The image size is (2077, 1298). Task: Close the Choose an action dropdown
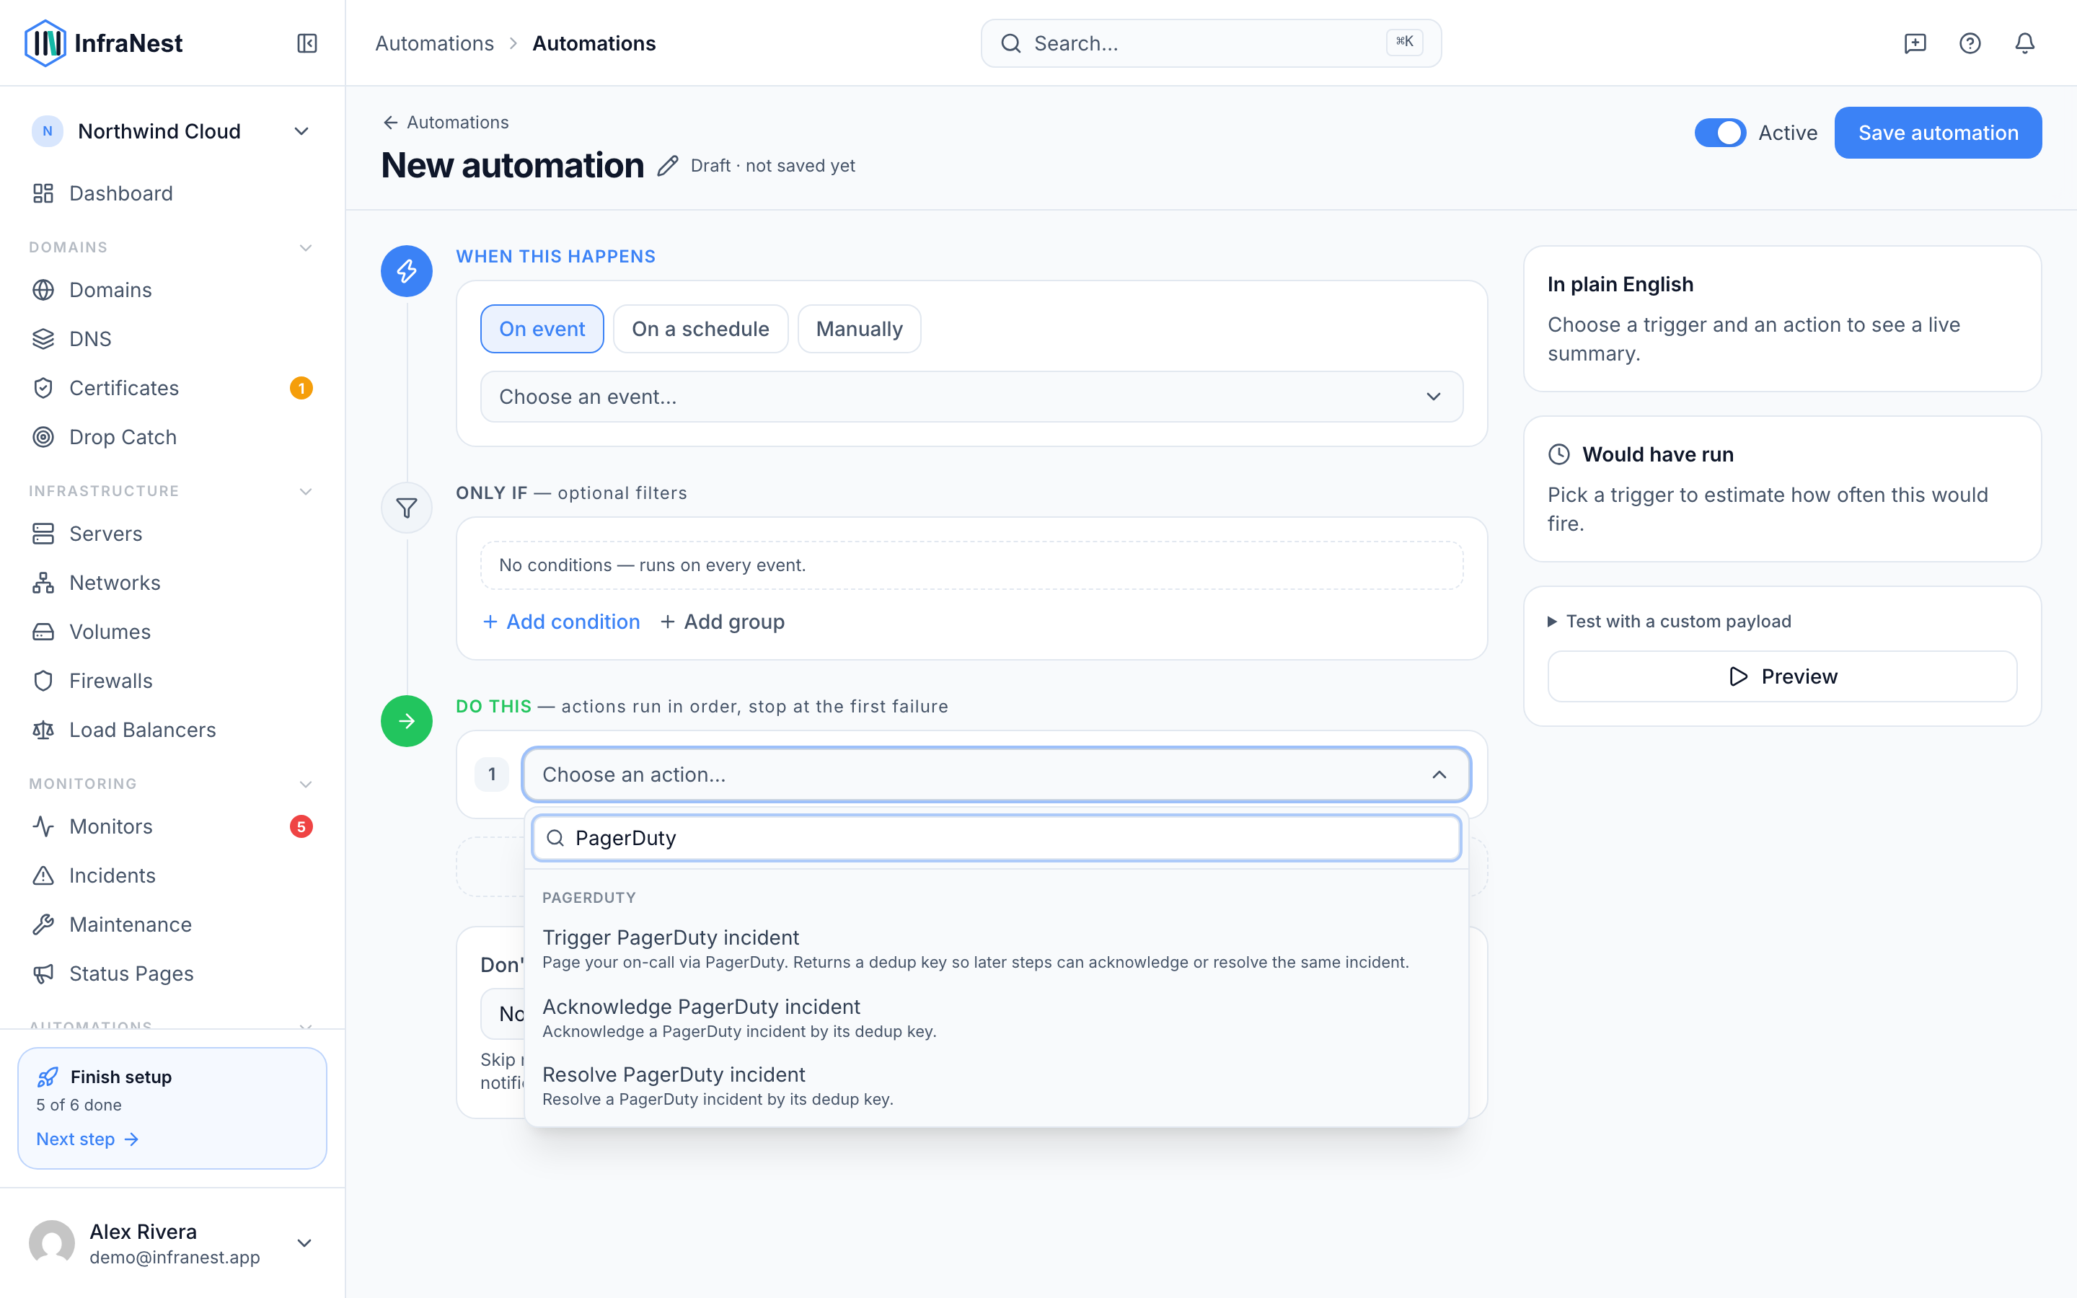995,774
